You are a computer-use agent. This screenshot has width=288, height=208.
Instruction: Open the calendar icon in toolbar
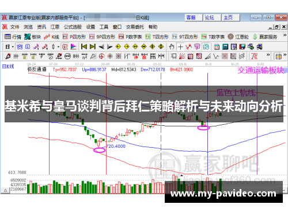(217, 47)
